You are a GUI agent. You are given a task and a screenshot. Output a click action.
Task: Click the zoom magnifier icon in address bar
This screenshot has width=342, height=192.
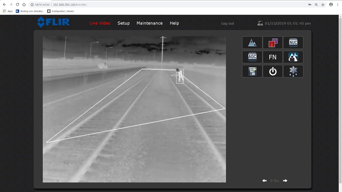316,5
